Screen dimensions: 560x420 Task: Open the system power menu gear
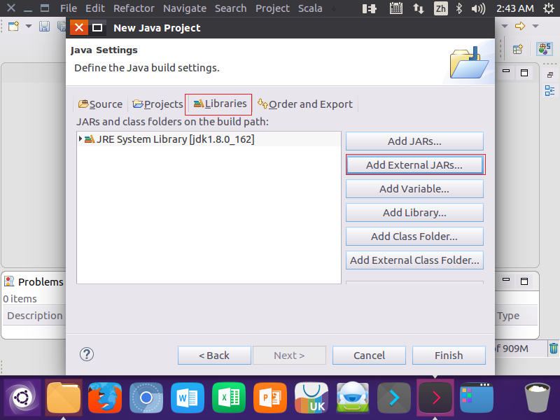[549, 8]
